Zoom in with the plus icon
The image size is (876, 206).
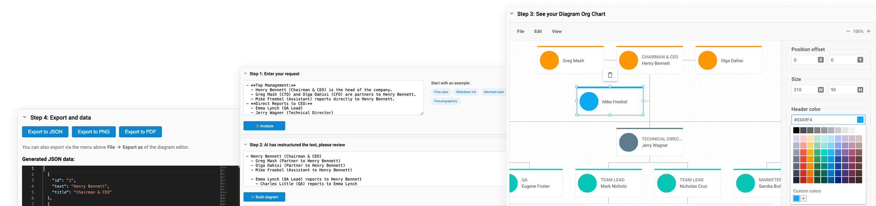tap(868, 31)
